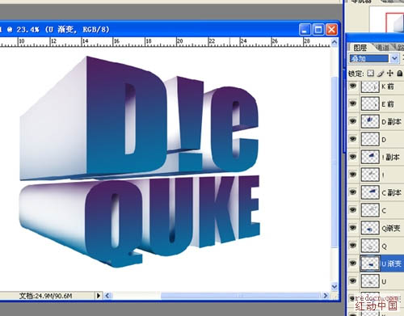Select the Q渐变 layer thumbnail

pos(370,228)
